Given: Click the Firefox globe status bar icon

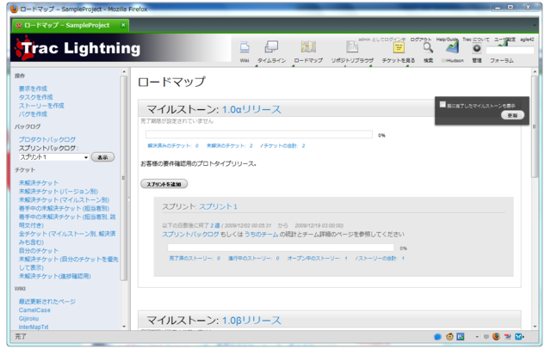Looking at the screenshot, I should click(x=496, y=337).
